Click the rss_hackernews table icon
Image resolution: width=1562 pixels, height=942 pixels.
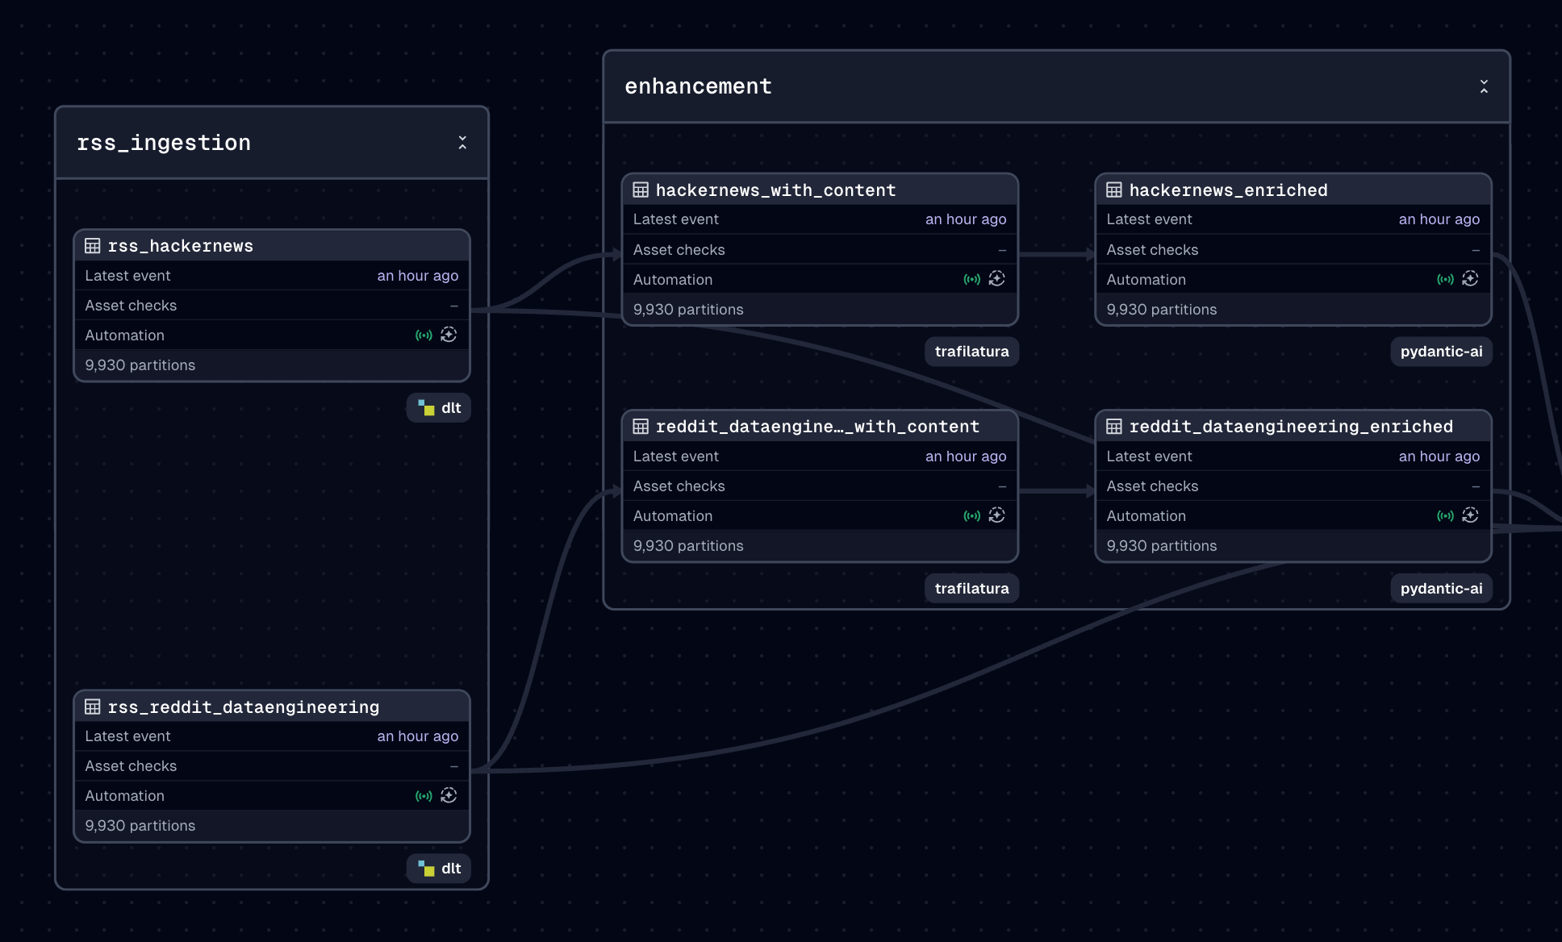click(x=93, y=246)
